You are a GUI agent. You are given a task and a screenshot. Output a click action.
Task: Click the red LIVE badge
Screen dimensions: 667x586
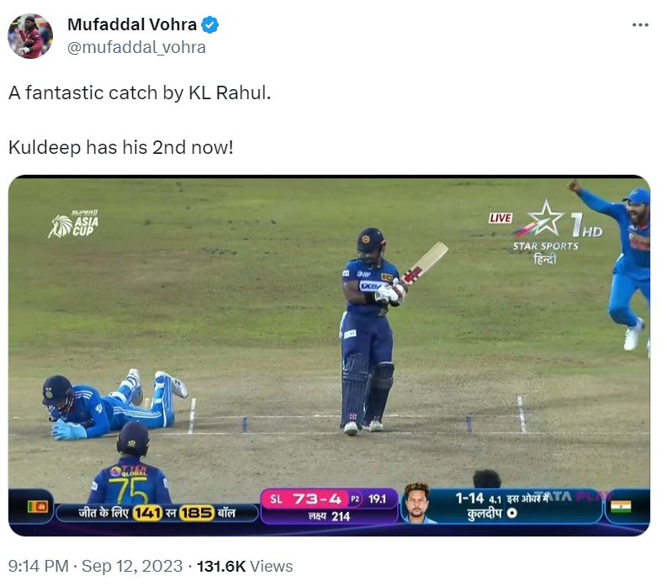[500, 219]
